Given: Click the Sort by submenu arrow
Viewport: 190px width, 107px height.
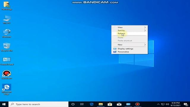Looking at the screenshot, I should tap(145, 30).
